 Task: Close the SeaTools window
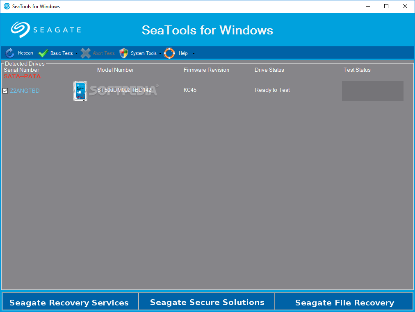pos(405,6)
